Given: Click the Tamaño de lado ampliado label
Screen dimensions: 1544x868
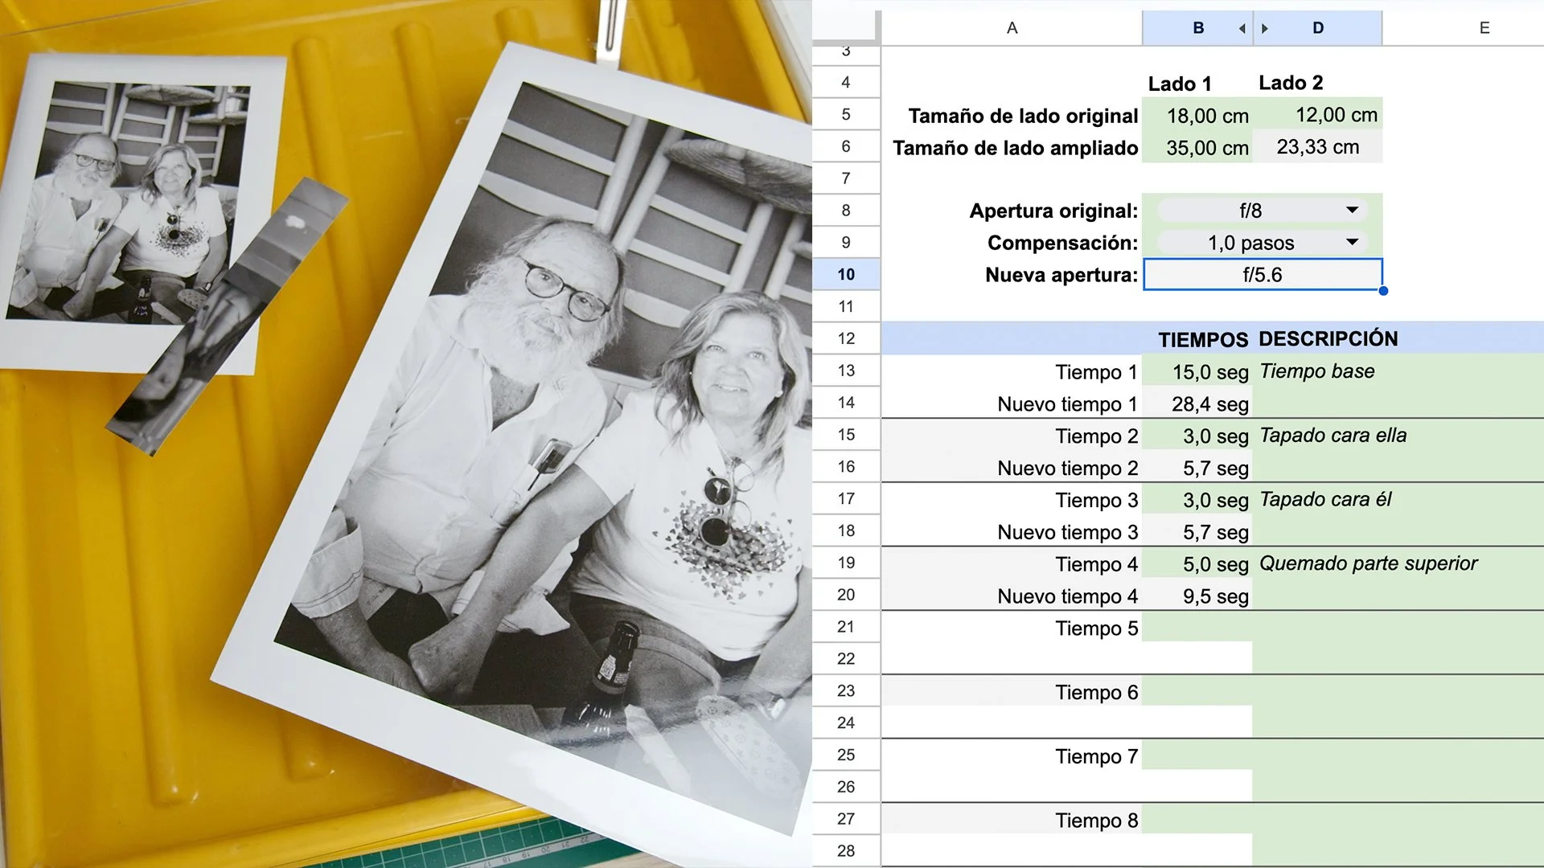Looking at the screenshot, I should pyautogui.click(x=1015, y=148).
